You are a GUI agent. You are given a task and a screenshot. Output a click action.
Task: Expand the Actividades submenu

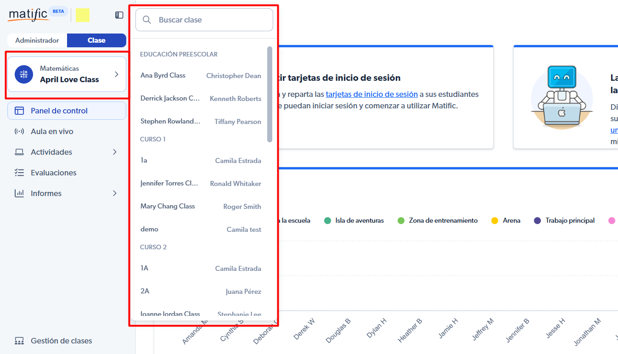click(x=115, y=152)
